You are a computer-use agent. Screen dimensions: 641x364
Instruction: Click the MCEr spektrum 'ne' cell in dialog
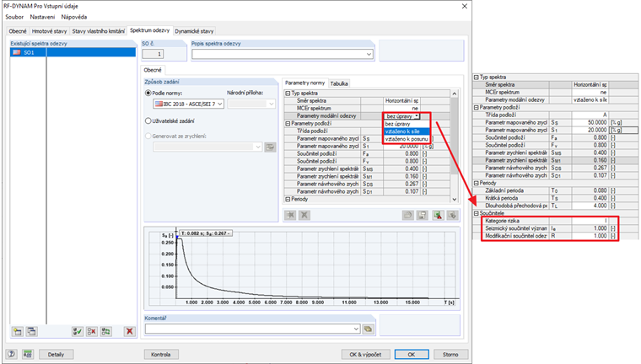[x=401, y=109]
